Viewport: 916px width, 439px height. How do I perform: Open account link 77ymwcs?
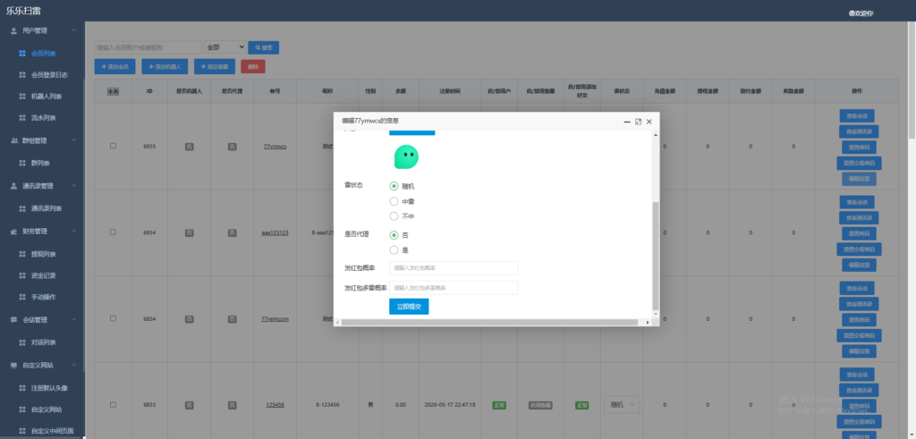[x=275, y=146]
